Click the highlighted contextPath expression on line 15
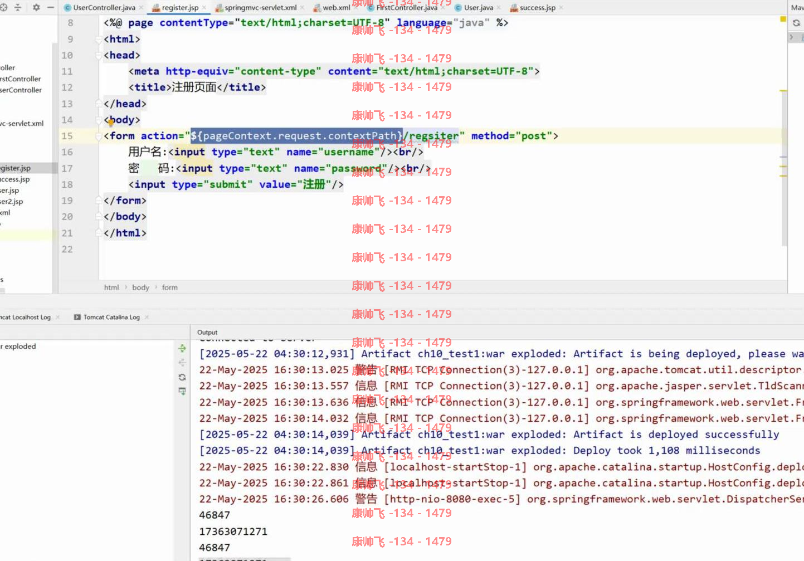Viewport: 804px width, 561px height. coord(296,136)
